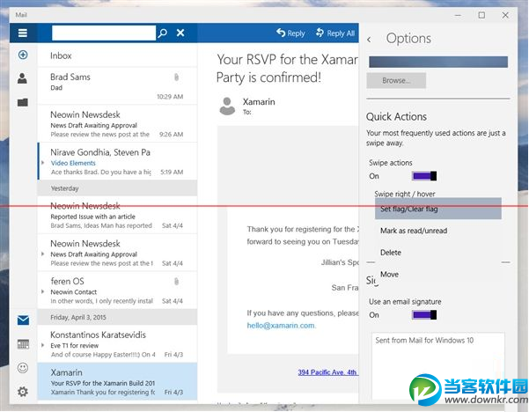
Task: Maximize the Mail window
Action: pyautogui.click(x=481, y=15)
